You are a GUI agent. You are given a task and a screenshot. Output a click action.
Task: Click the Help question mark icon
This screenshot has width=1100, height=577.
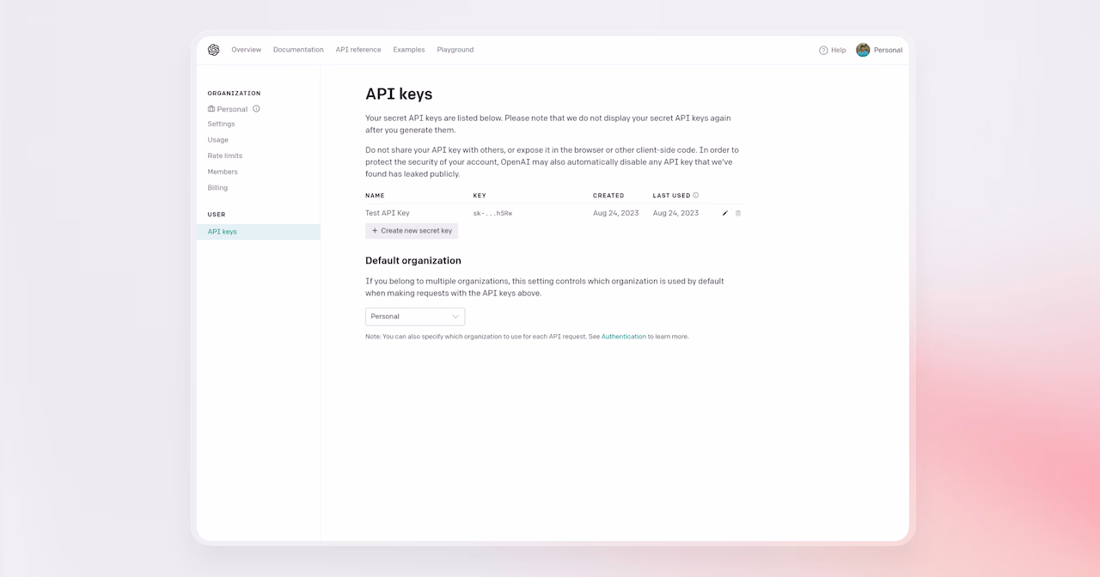[x=823, y=51]
